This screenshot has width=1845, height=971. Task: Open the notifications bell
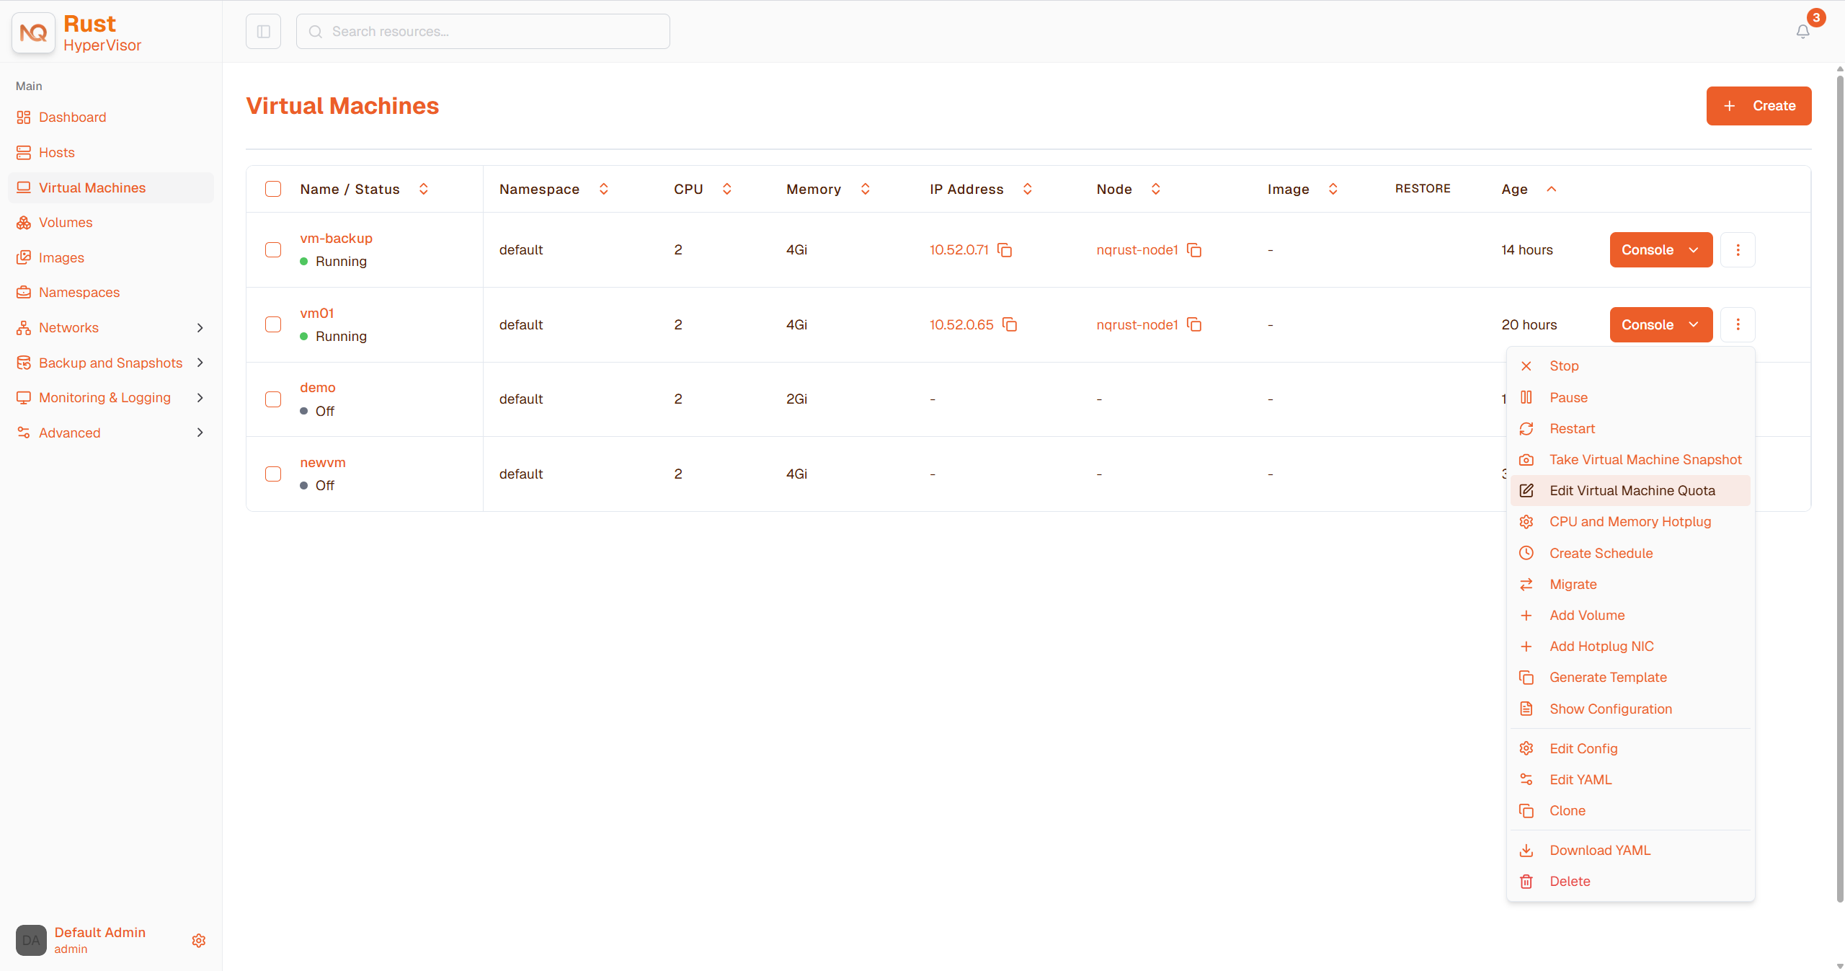click(x=1802, y=32)
